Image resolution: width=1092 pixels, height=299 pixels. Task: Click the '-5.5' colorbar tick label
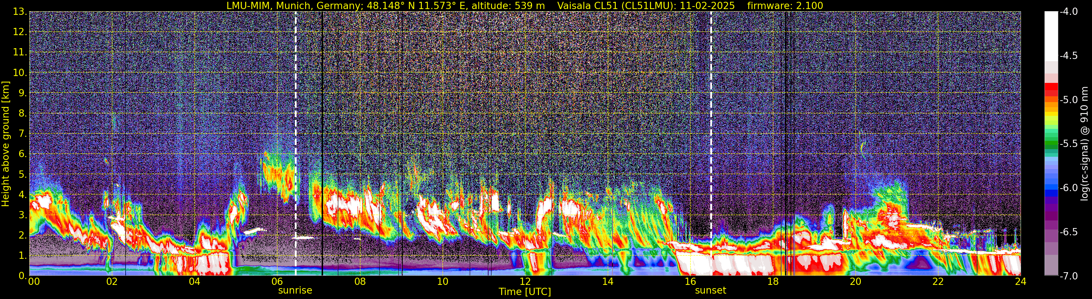(1068, 144)
